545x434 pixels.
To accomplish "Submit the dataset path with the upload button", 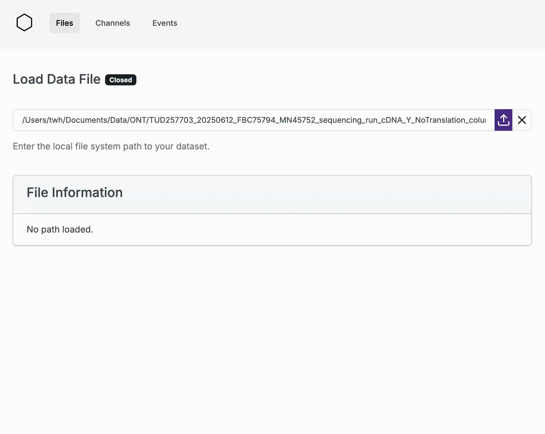I will point(503,120).
